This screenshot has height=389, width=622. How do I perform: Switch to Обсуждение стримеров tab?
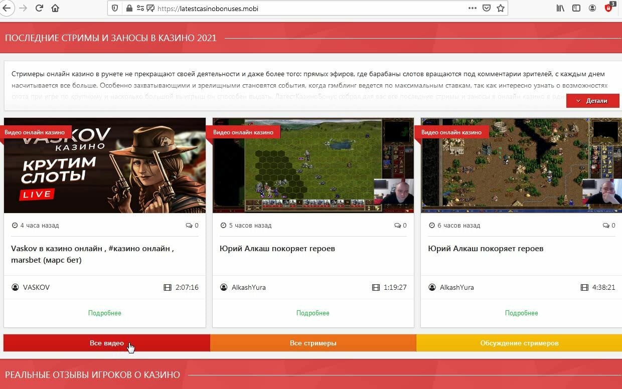click(519, 343)
